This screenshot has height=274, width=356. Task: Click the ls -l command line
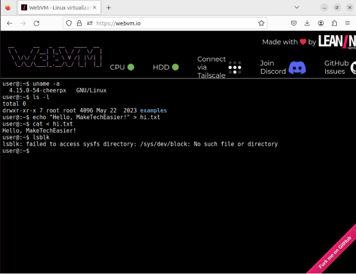(26, 97)
